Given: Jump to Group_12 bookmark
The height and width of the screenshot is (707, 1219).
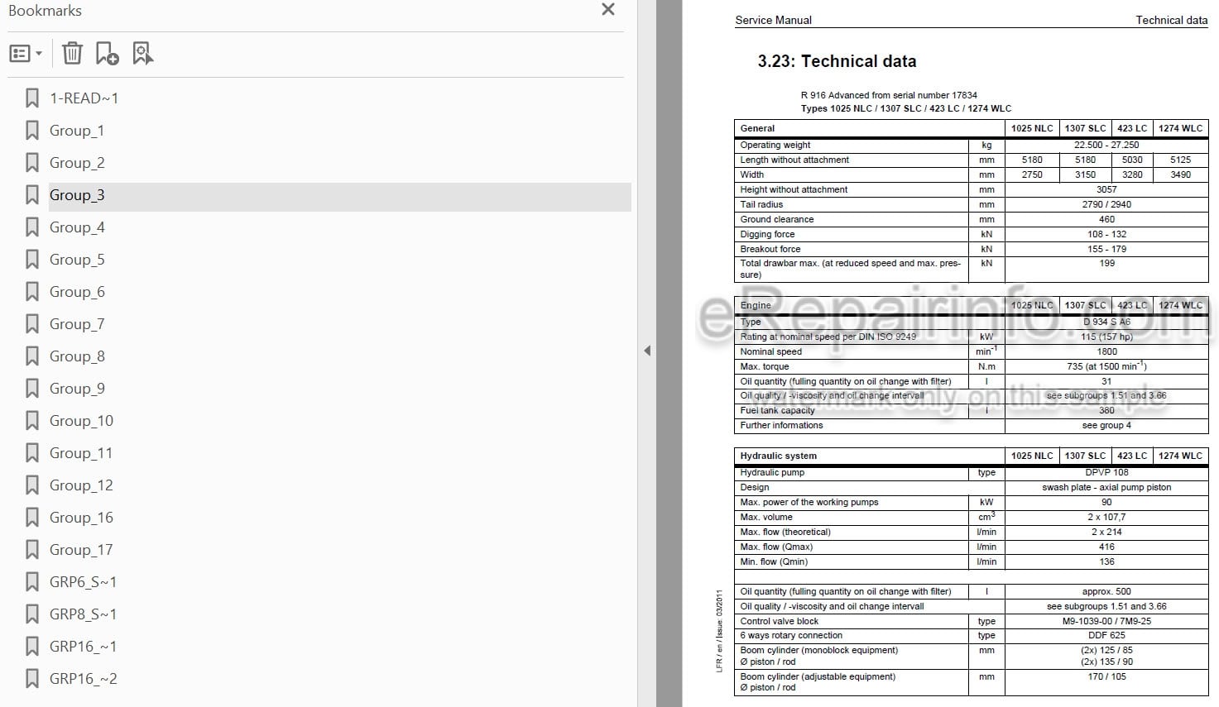Looking at the screenshot, I should click(81, 485).
